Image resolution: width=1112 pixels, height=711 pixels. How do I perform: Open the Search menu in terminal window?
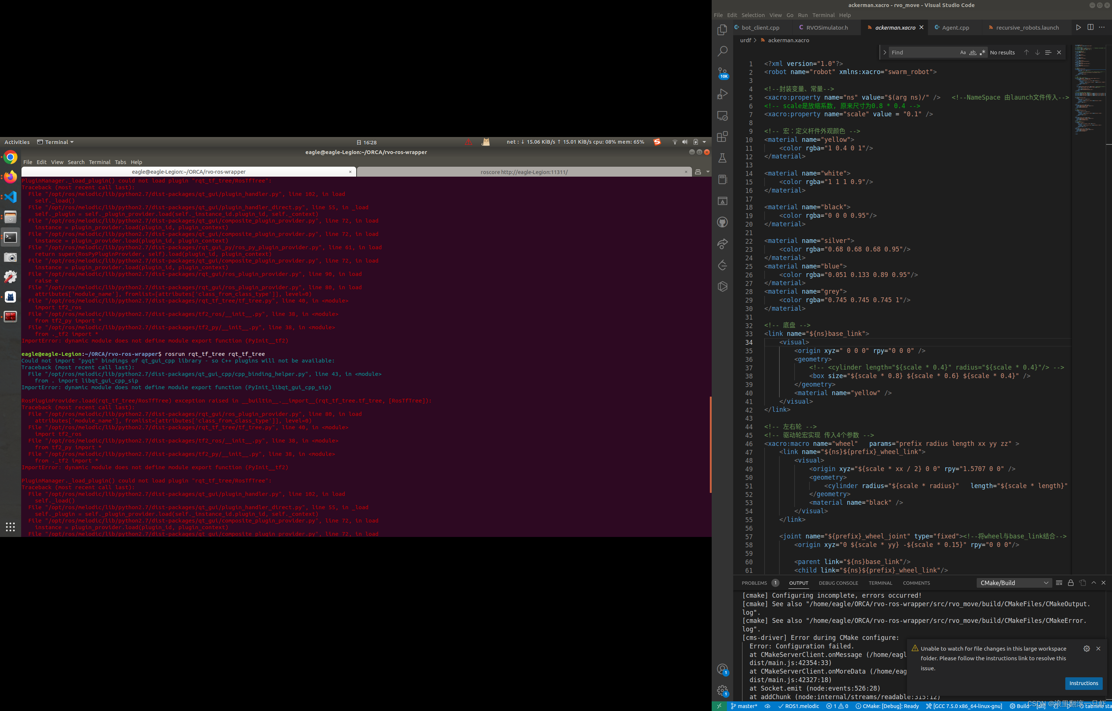coord(76,162)
